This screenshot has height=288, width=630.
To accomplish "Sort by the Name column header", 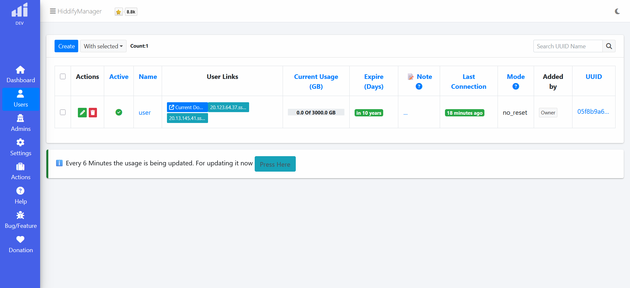I will pyautogui.click(x=148, y=77).
